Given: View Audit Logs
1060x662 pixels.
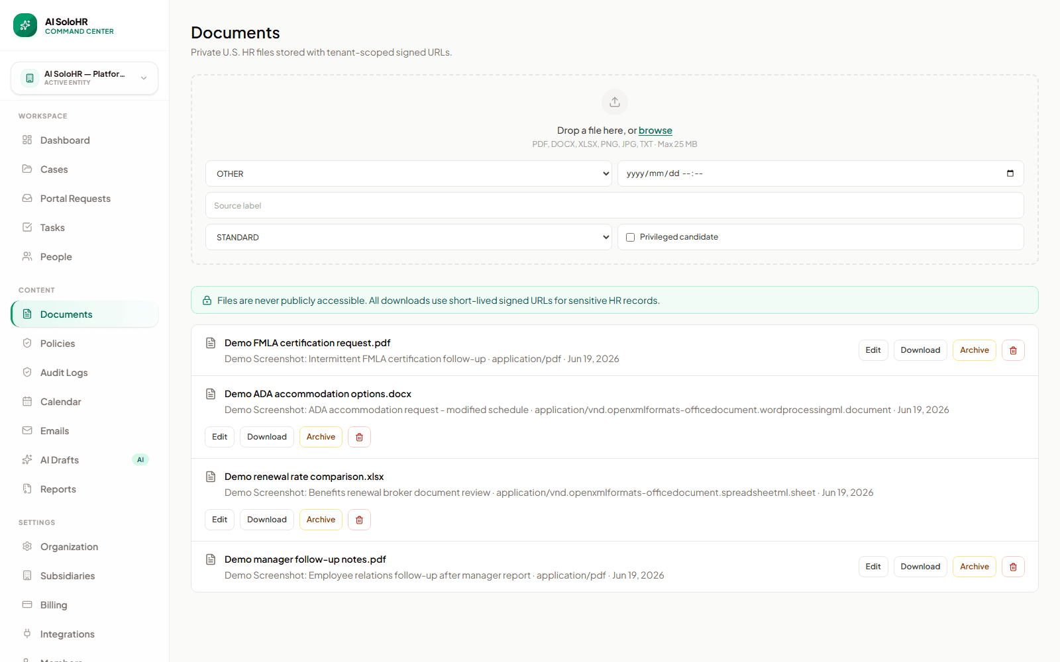Looking at the screenshot, I should coord(84,373).
